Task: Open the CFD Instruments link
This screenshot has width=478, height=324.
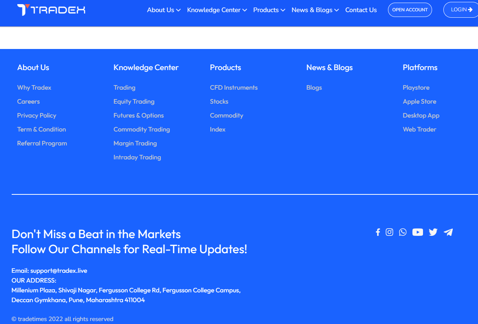Action: tap(234, 87)
